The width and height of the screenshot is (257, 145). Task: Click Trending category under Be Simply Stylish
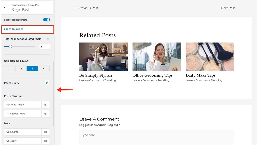click(110, 80)
